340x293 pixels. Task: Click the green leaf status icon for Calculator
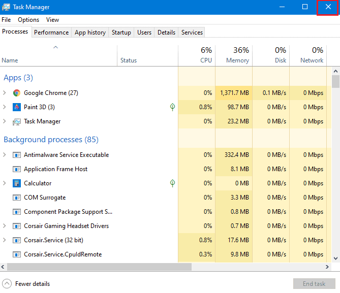(x=172, y=183)
